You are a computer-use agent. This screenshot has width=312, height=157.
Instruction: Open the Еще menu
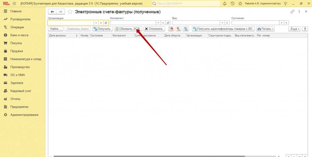(294, 29)
